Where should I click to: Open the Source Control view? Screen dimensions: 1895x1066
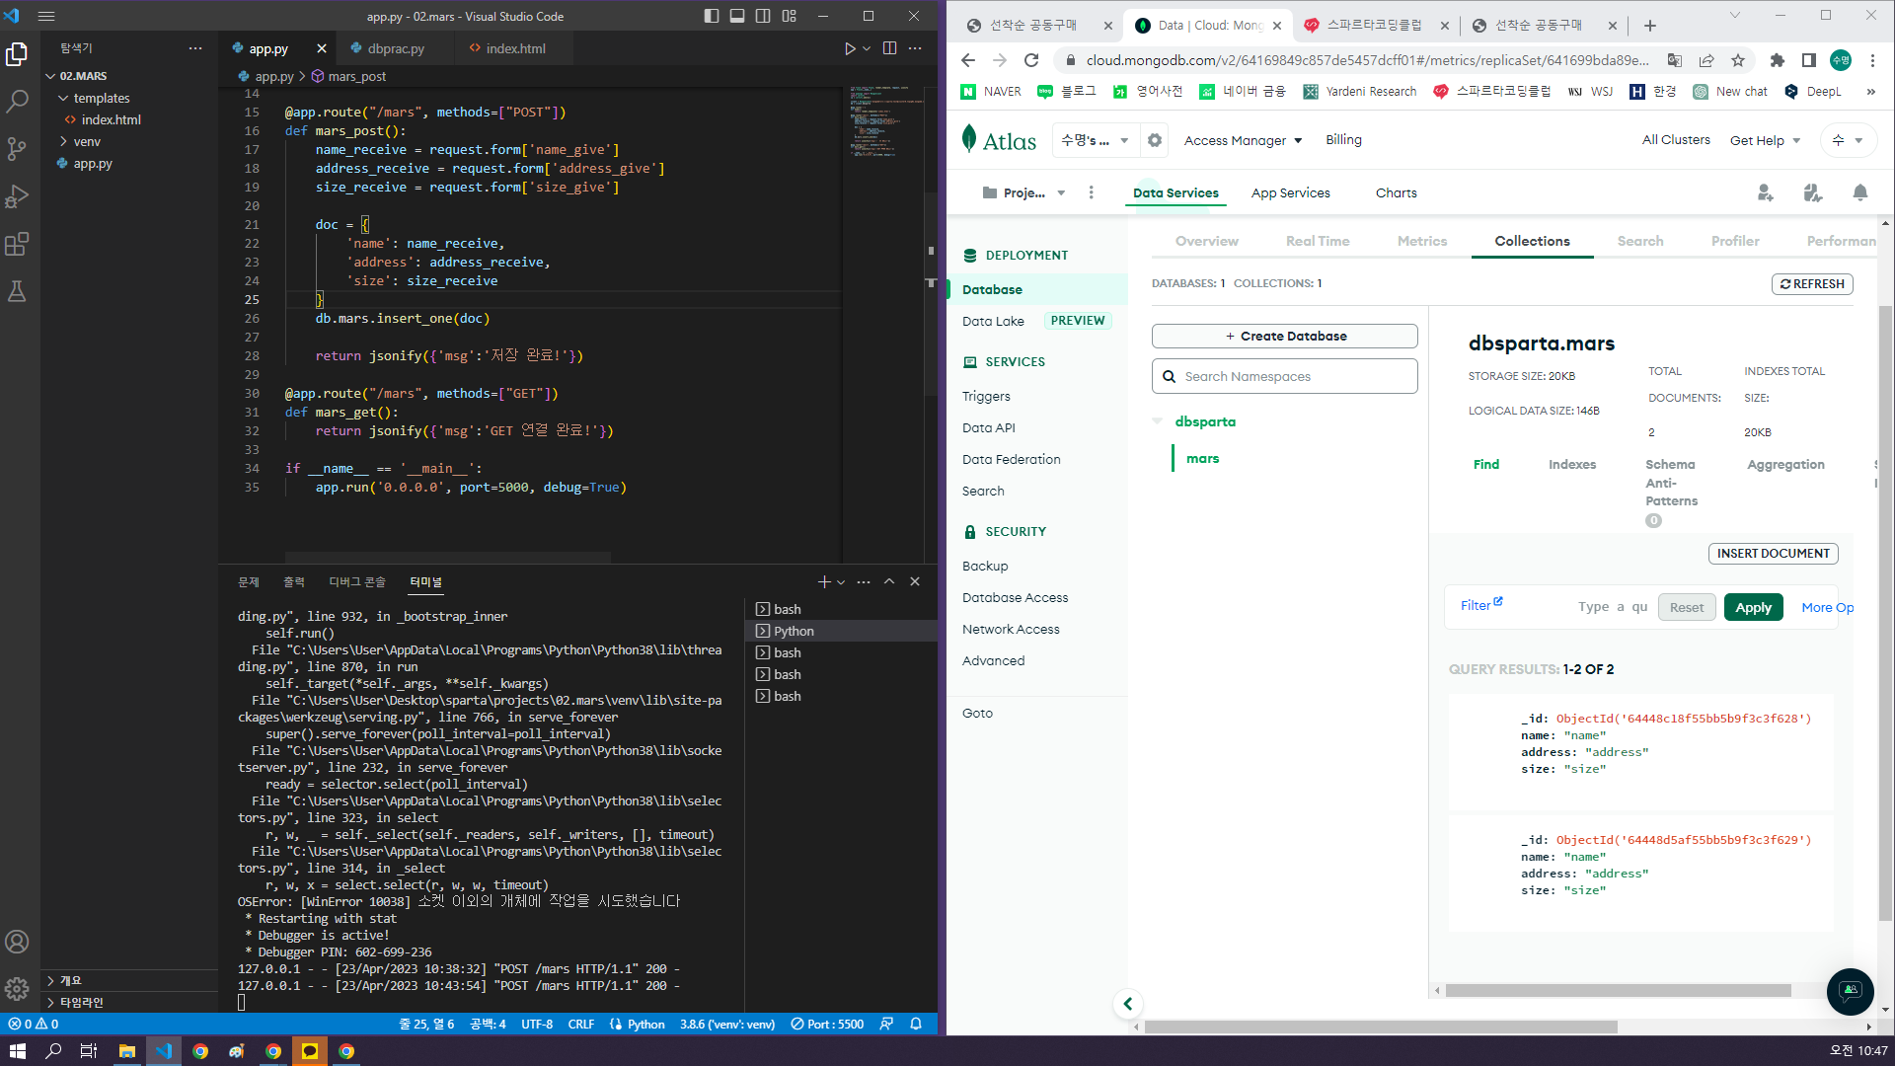[17, 148]
